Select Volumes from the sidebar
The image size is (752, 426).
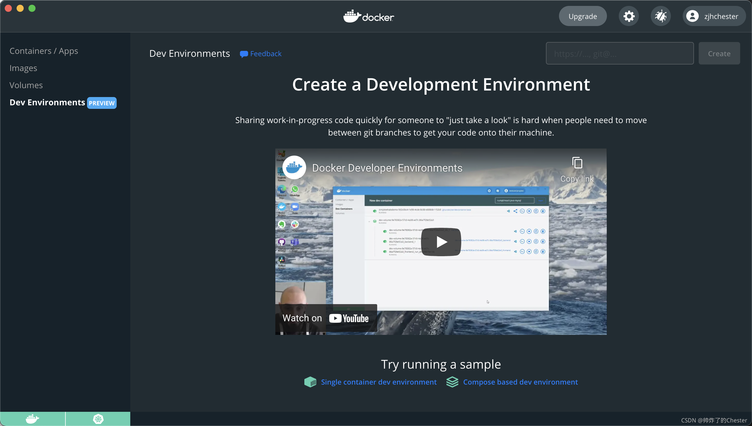point(26,85)
